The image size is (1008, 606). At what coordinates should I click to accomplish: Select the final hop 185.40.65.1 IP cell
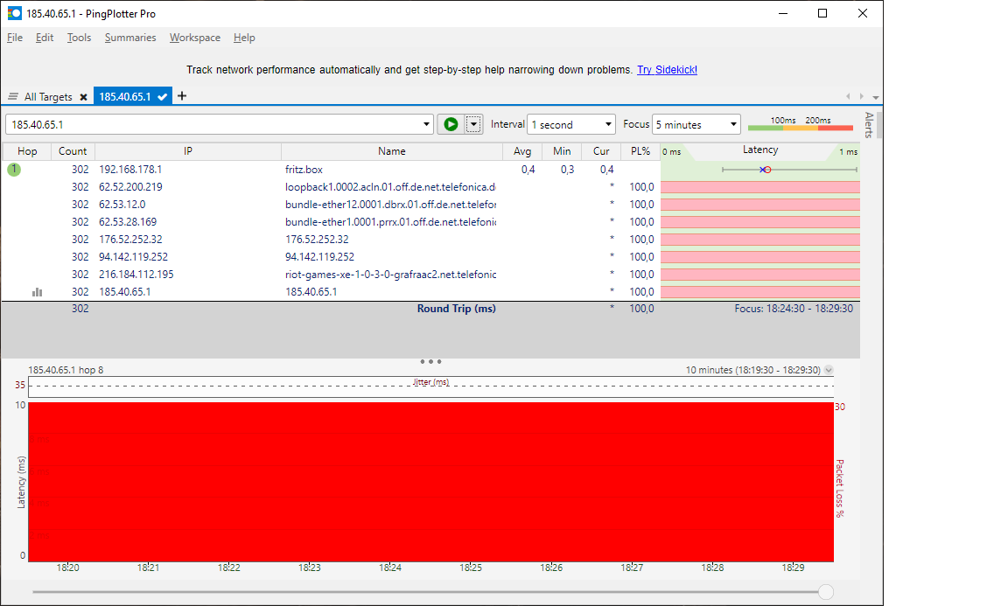pyautogui.click(x=125, y=292)
